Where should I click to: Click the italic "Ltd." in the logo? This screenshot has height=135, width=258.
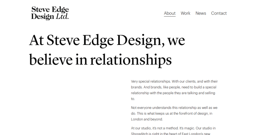(62, 17)
